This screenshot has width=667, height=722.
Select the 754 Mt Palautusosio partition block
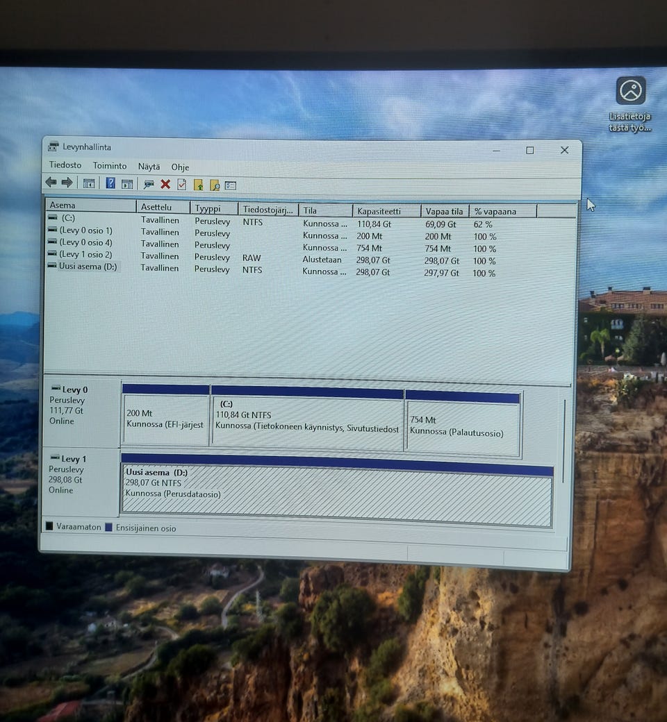[463, 424]
